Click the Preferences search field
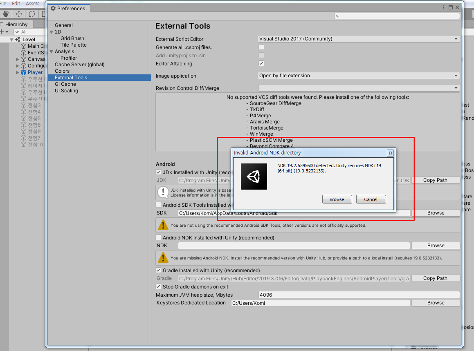 pos(397,16)
